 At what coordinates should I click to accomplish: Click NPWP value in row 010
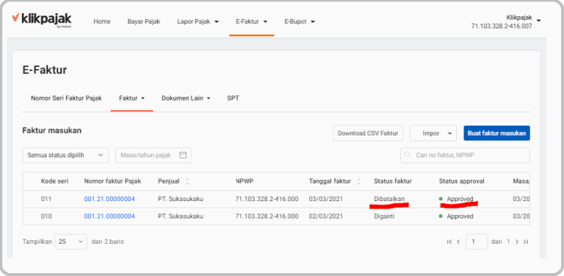click(267, 217)
